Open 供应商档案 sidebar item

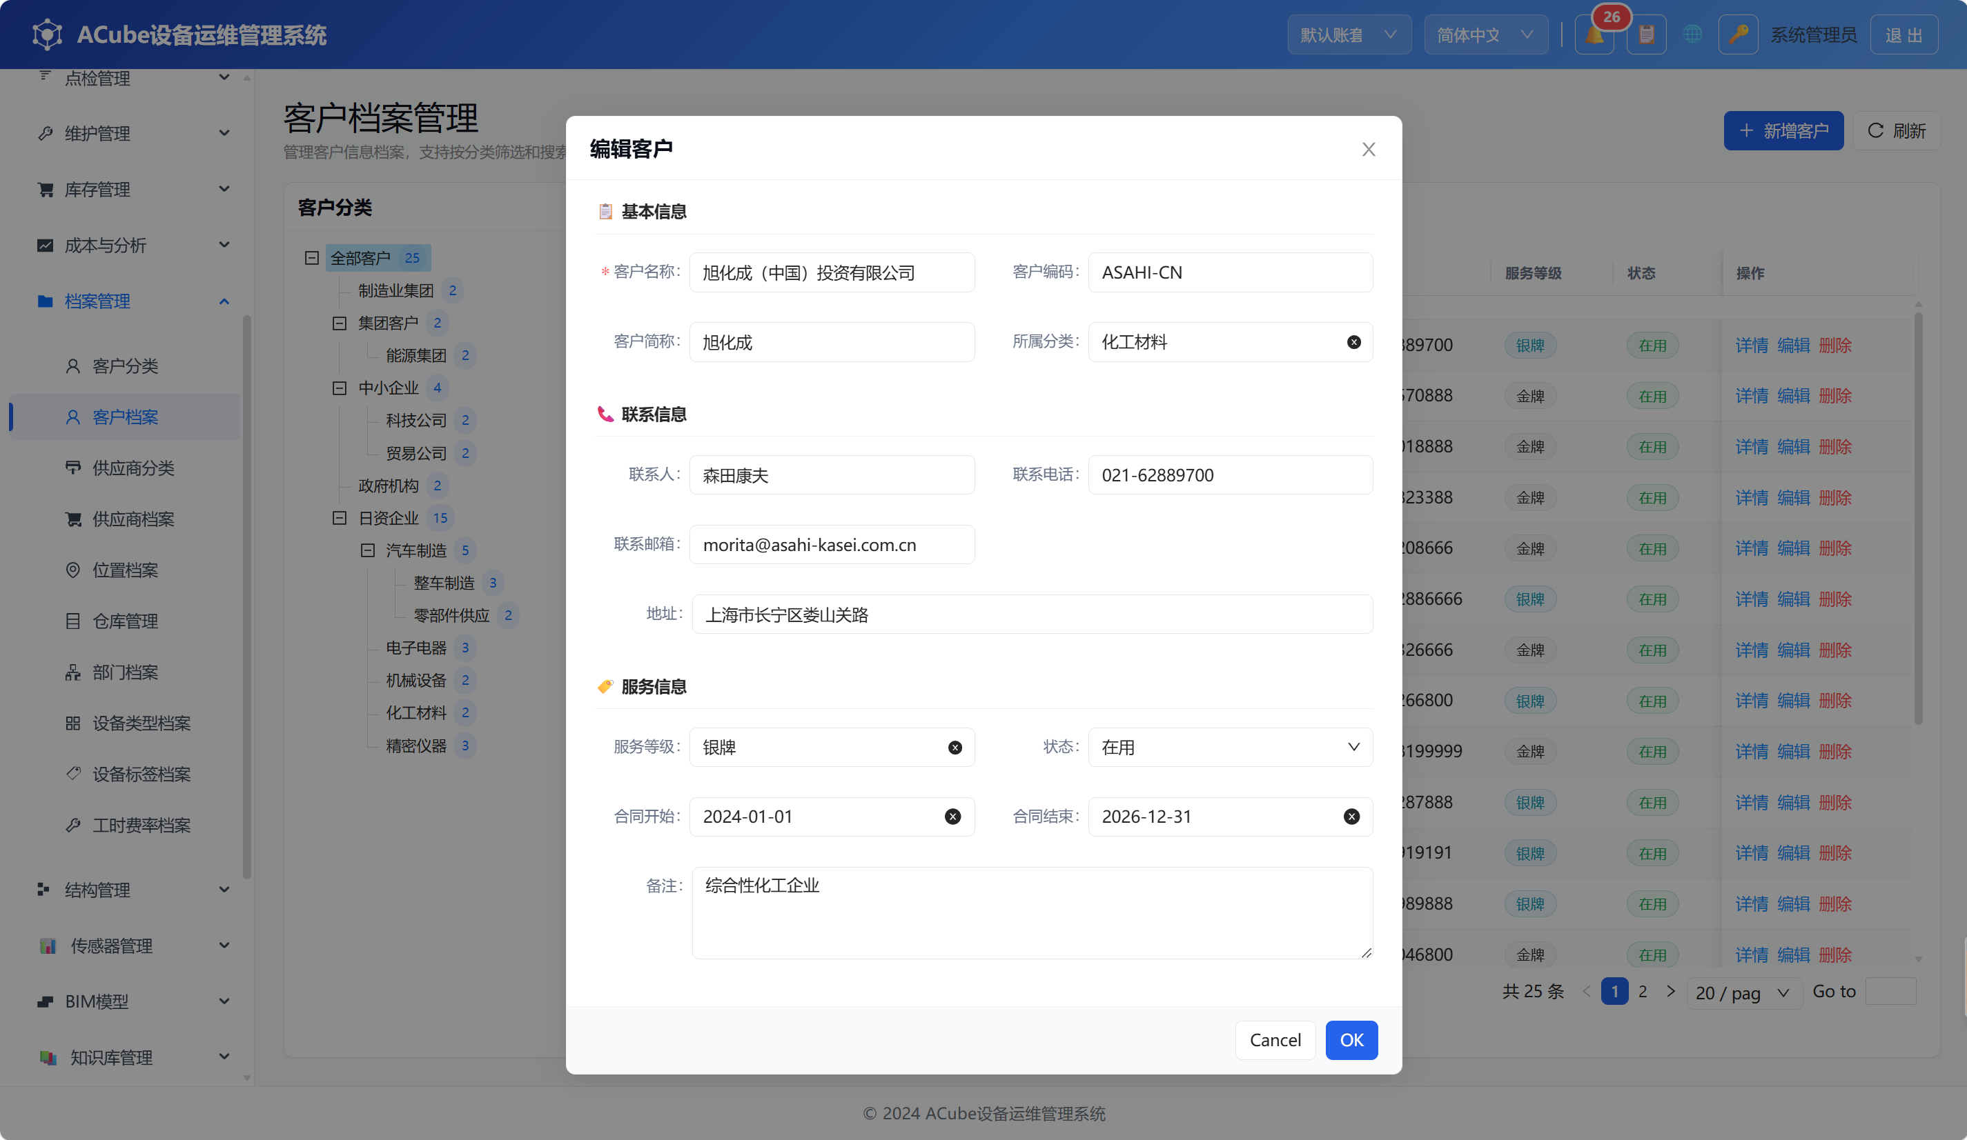pos(125,519)
